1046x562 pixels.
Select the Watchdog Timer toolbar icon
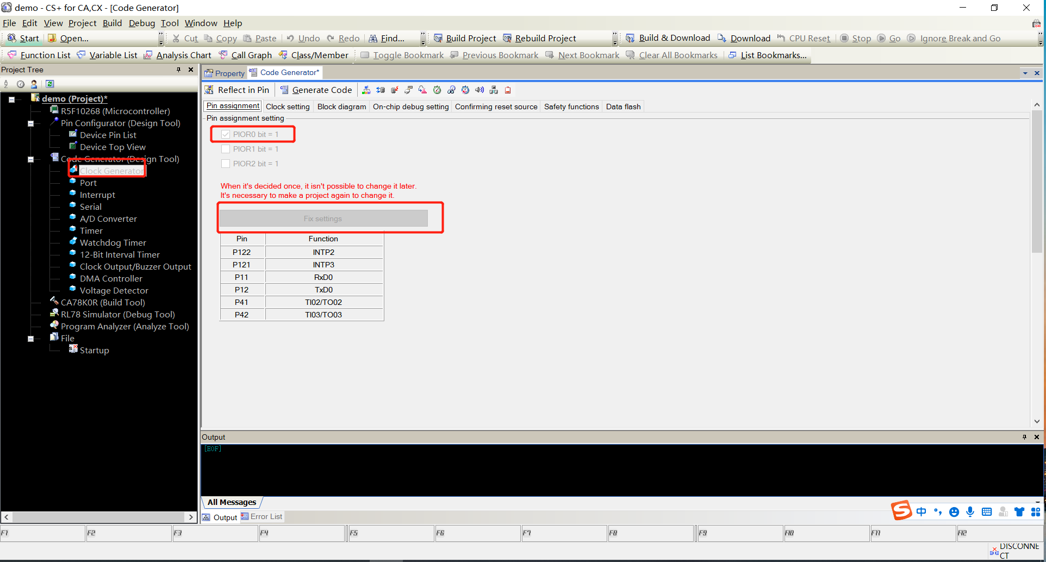click(451, 90)
